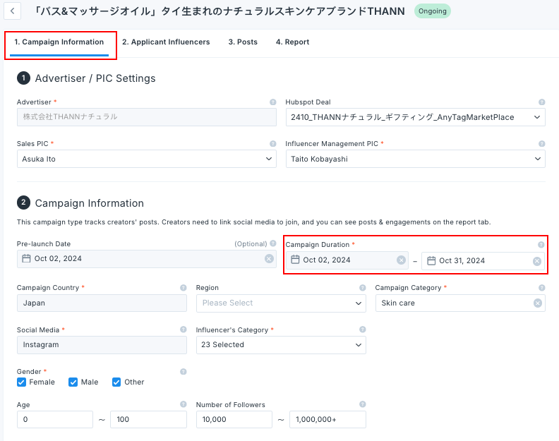Open the Report tab
Image resolution: width=559 pixels, height=441 pixels.
tap(292, 42)
